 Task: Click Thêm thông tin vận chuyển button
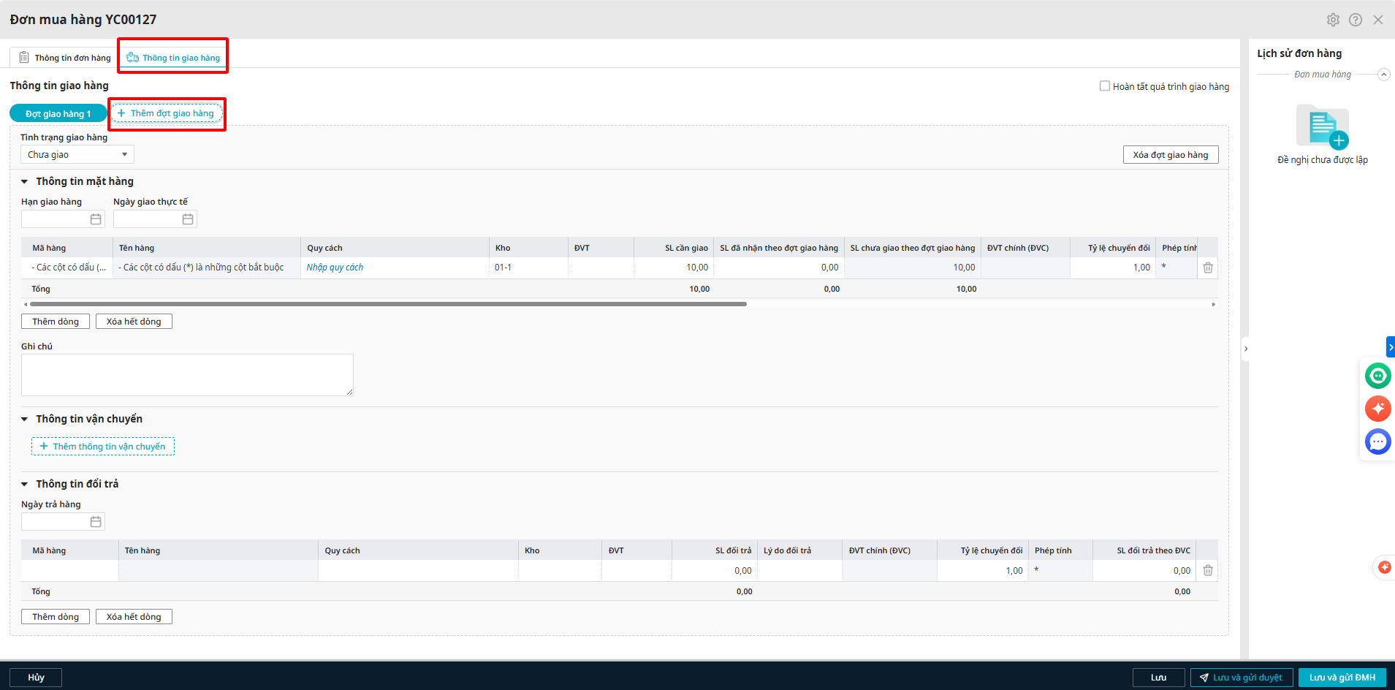(103, 447)
